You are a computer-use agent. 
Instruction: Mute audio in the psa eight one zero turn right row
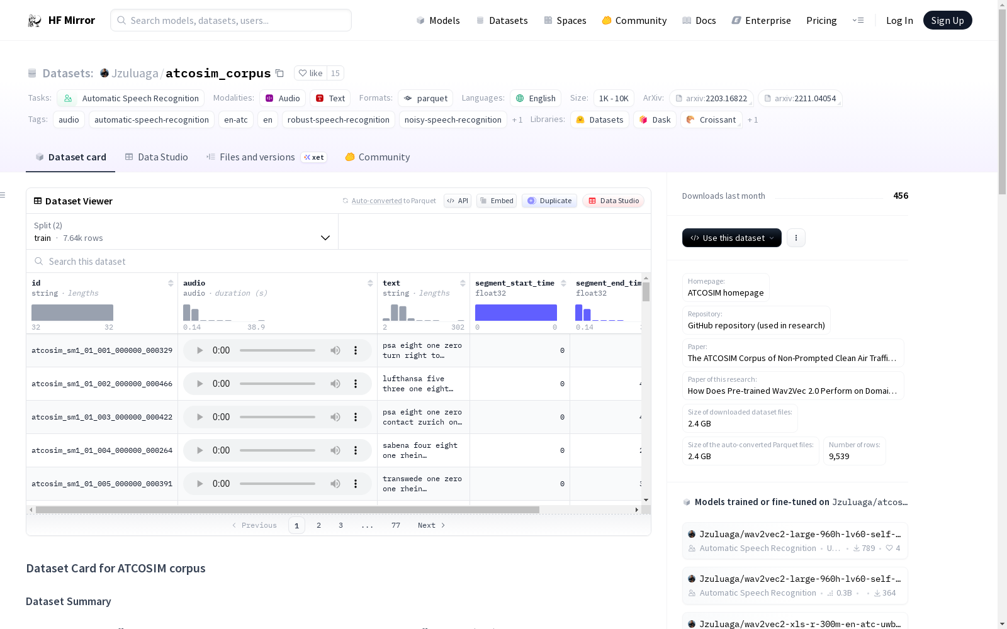[x=335, y=350]
